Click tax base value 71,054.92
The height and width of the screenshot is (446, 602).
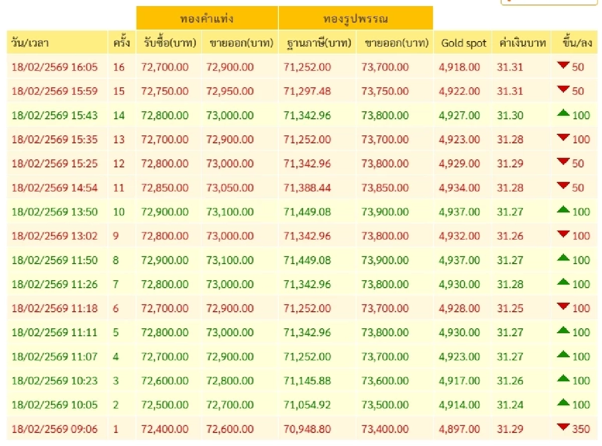click(308, 404)
